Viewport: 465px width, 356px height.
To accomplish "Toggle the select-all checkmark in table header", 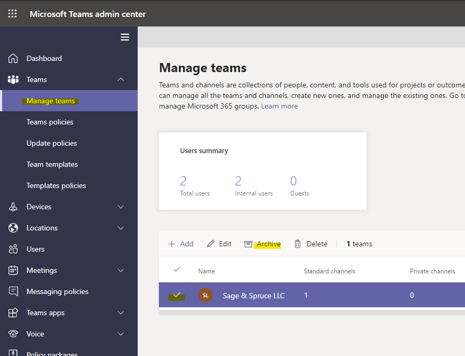I will (177, 269).
